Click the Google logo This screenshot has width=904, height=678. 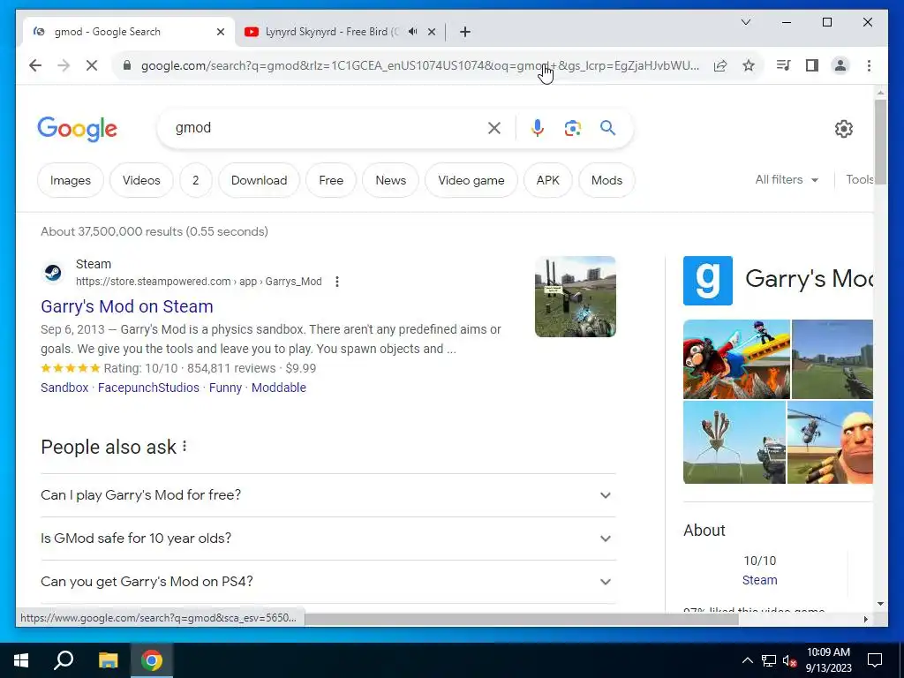pos(78,129)
